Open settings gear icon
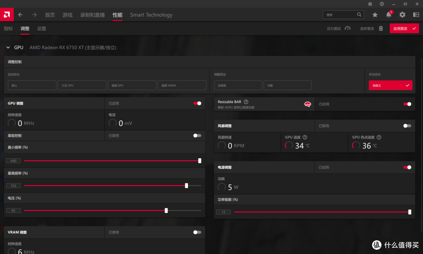Screen dimensions: 423x254 402,15
